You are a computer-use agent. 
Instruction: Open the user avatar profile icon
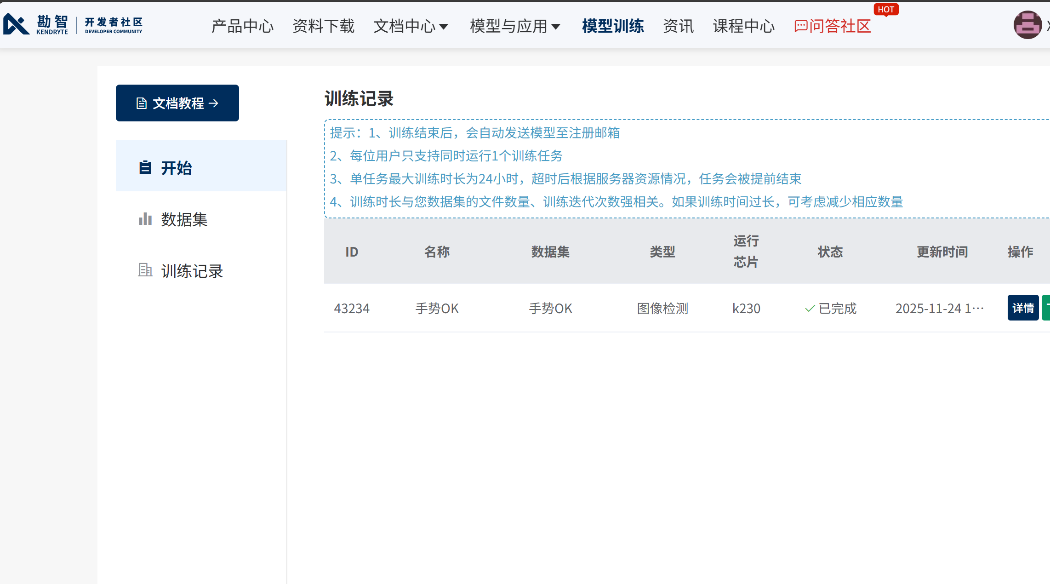[1027, 25]
